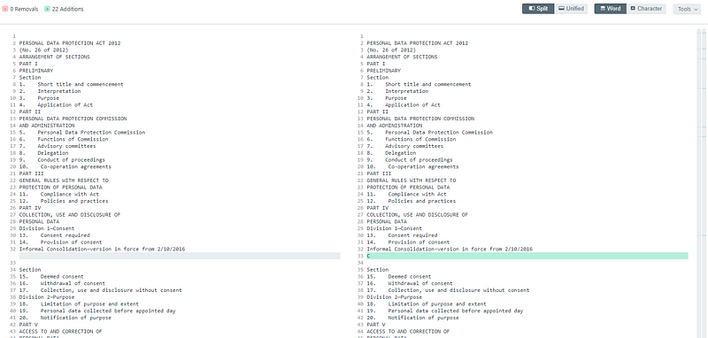Click 'Co-operation agreements' in right pane
The height and width of the screenshot is (338, 708).
point(424,167)
